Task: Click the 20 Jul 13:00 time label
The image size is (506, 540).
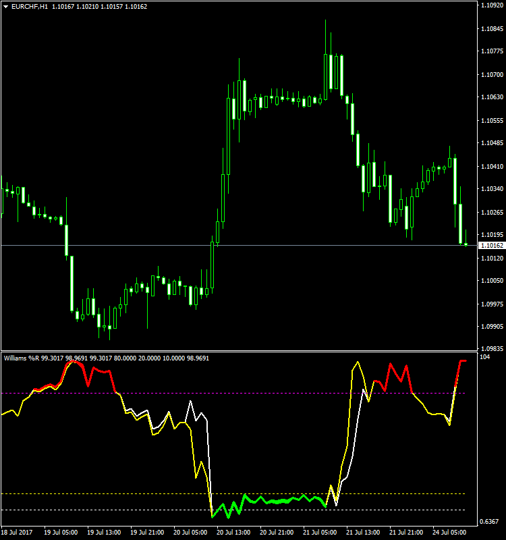Action: tap(233, 533)
